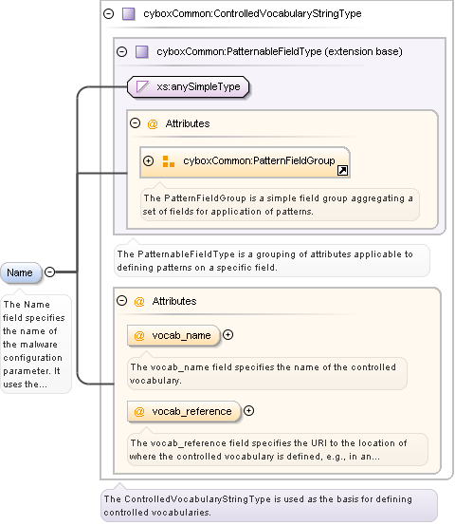
Task: Click the @ icon on vocab_reference
Action: point(139,411)
